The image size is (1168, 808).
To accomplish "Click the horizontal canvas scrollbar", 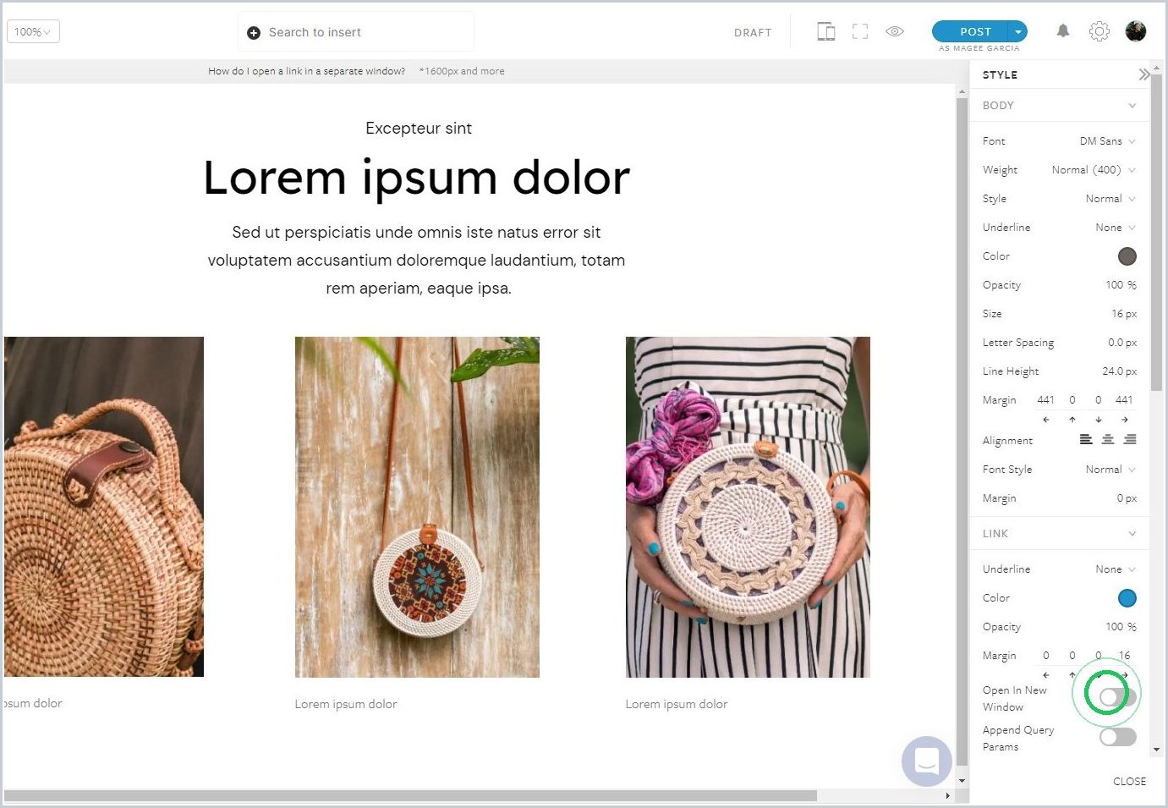I will (x=411, y=796).
